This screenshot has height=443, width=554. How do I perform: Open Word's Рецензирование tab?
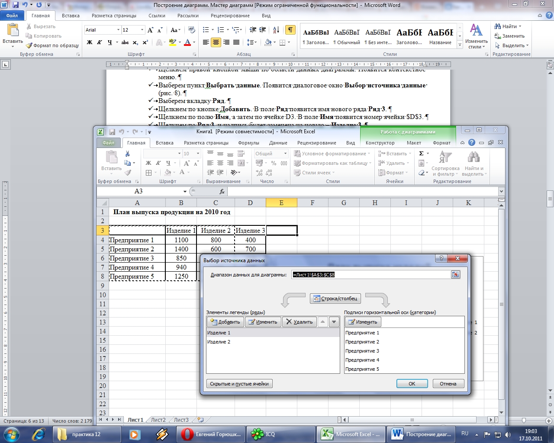[x=230, y=16]
